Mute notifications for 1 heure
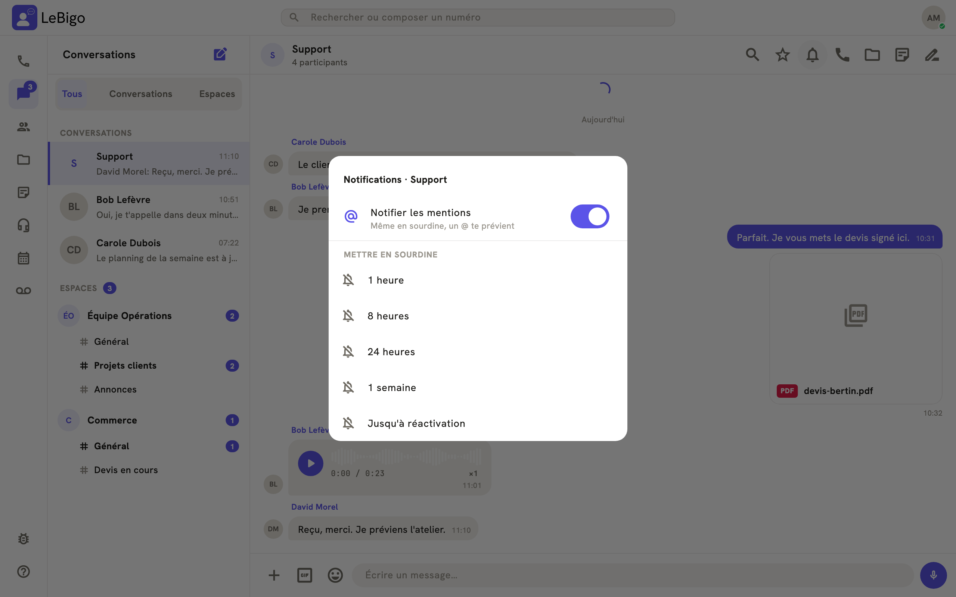This screenshot has height=597, width=956. pos(478,280)
